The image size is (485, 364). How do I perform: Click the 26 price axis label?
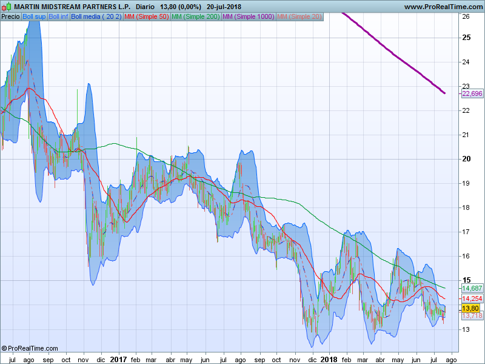(466, 16)
